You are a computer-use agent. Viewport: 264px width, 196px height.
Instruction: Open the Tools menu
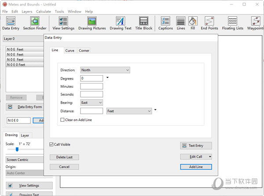[59, 11]
